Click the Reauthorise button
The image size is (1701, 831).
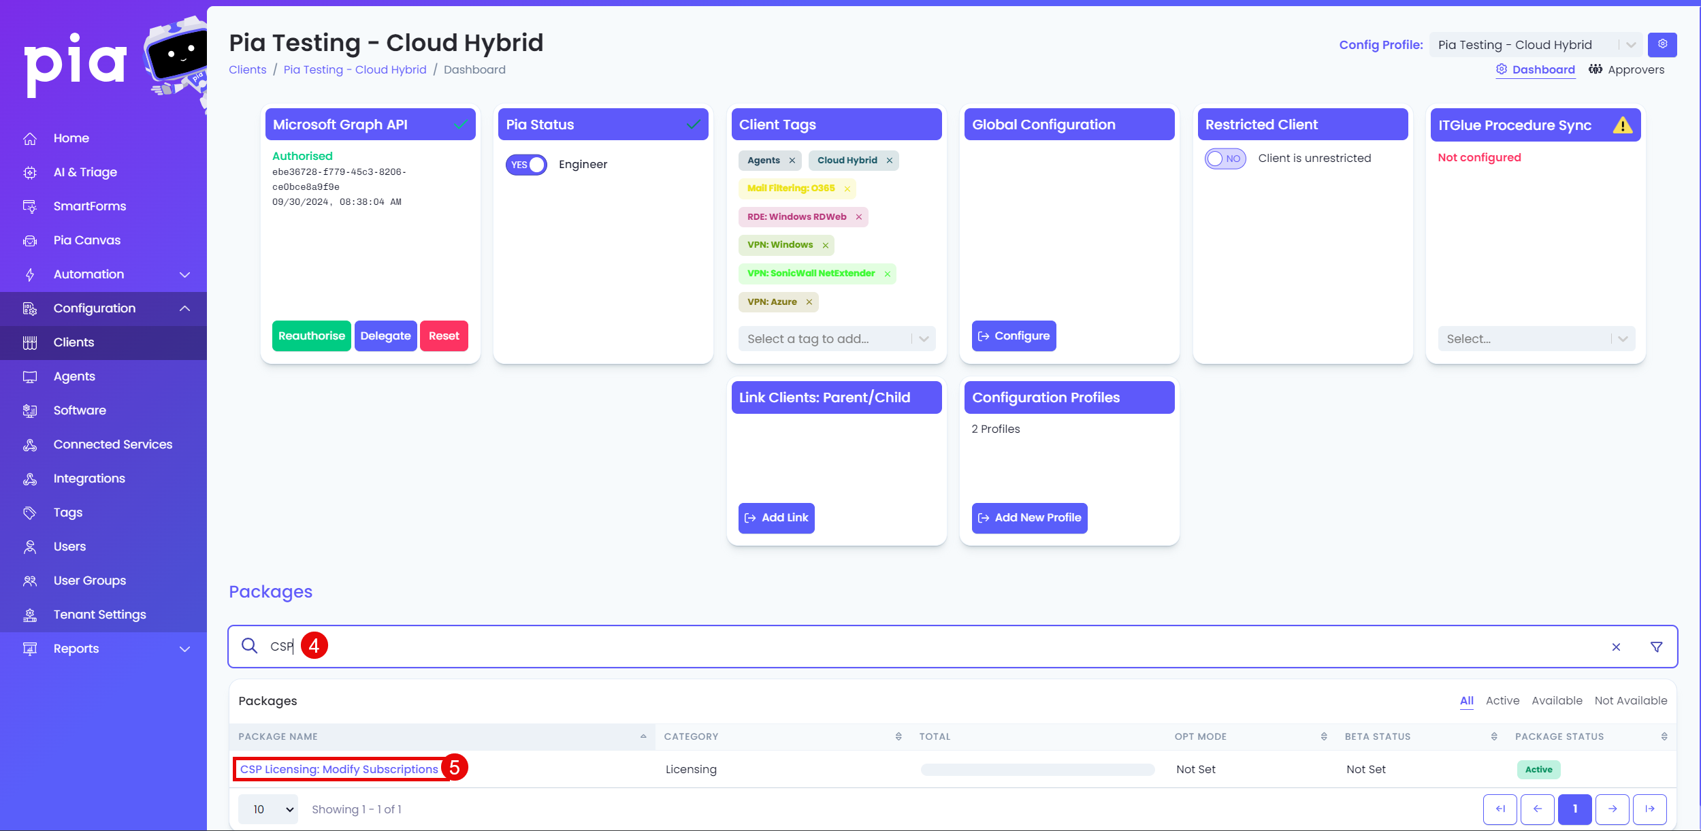pyautogui.click(x=312, y=336)
